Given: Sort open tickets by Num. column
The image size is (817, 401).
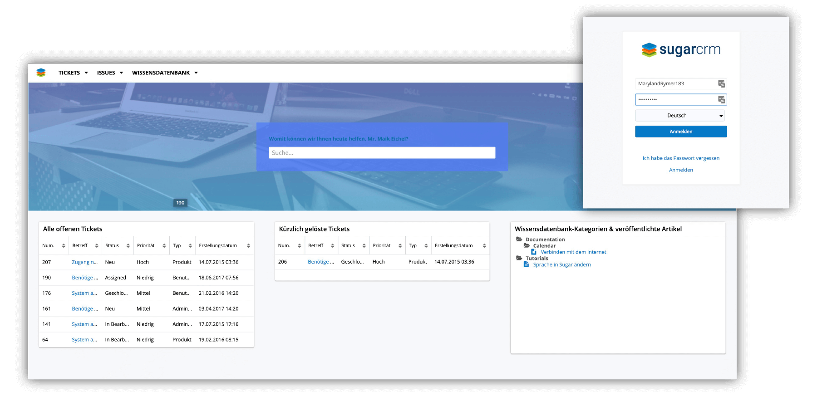Looking at the screenshot, I should coord(64,246).
